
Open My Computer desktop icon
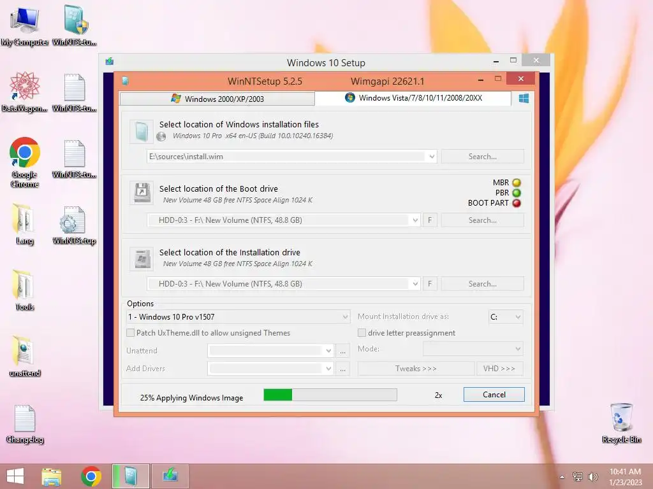[25, 25]
